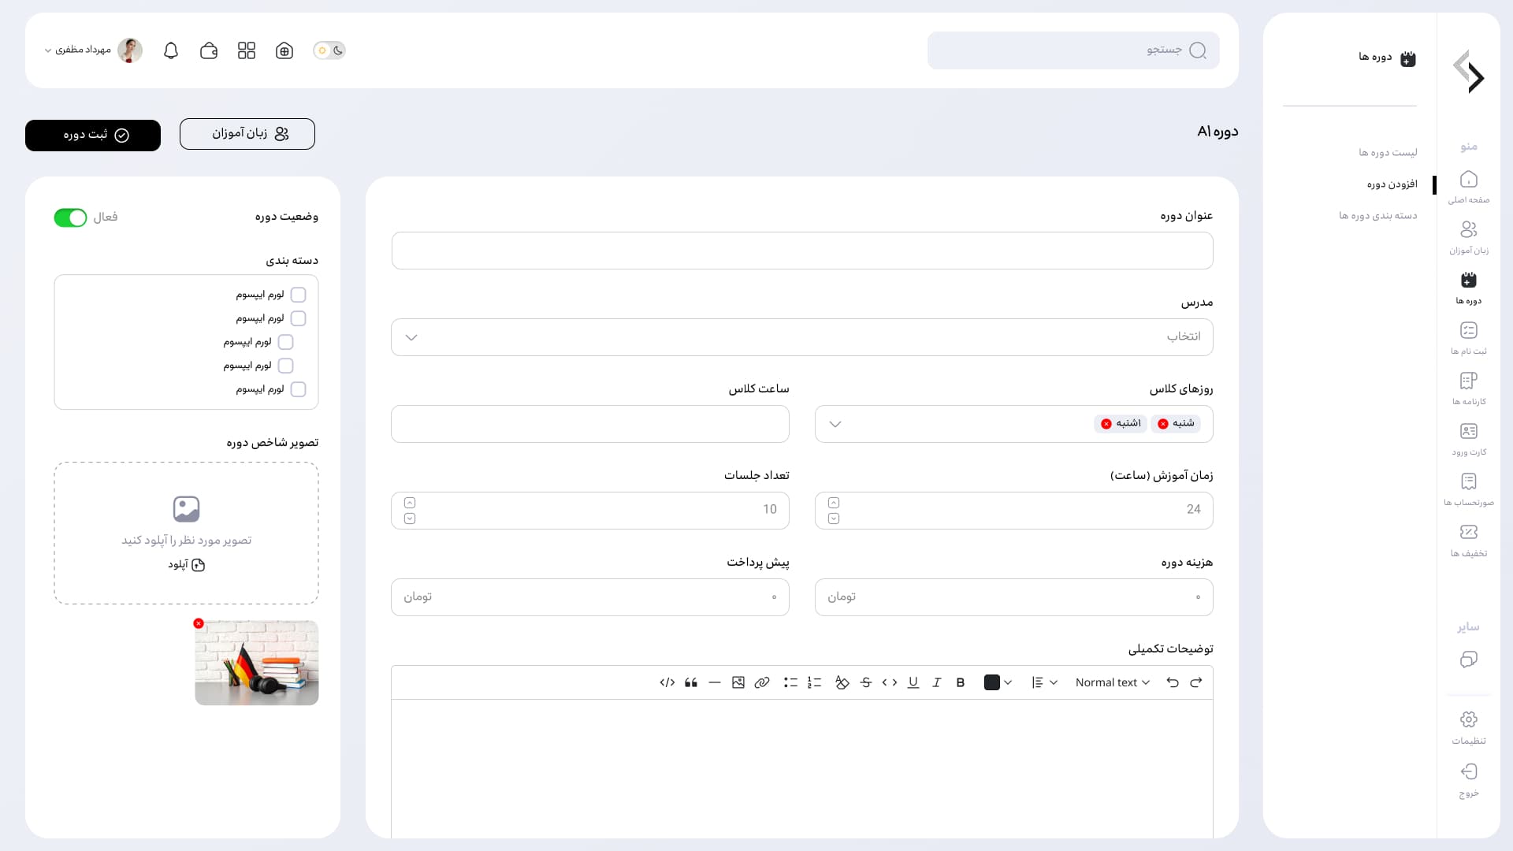Click the undo icon in editor toolbar

[x=1173, y=682]
